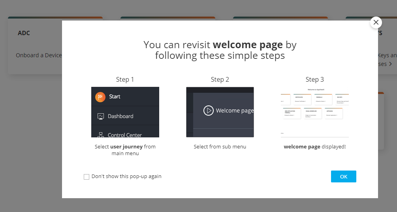Open the "Onboard a Device" link in background

39,55
